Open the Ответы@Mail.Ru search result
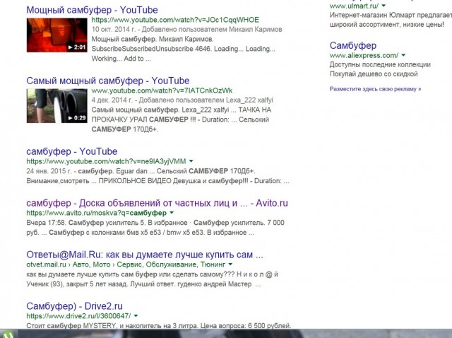Screen dimensions: 452x338 pos(145,255)
